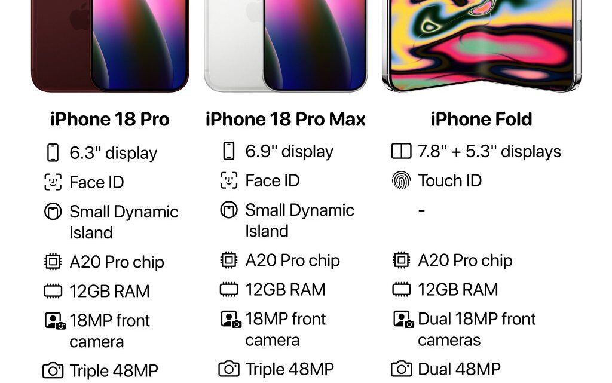Image resolution: width=612 pixels, height=383 pixels.
Task: Select the iPhone 18 Pro heading
Action: point(110,119)
